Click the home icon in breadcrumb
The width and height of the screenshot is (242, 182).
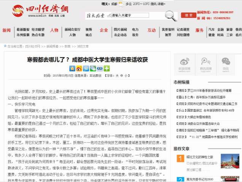click(5, 46)
